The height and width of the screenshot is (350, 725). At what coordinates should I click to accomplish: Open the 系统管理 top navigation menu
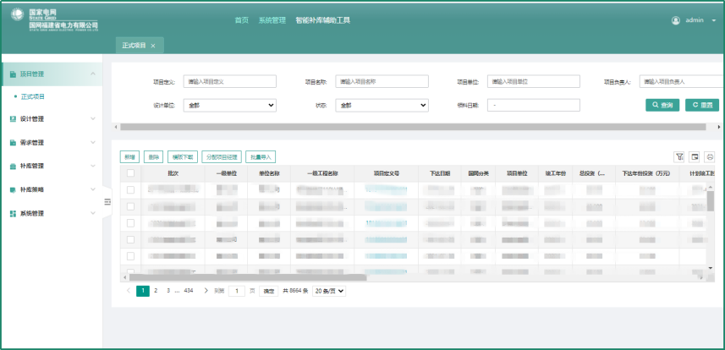pos(272,19)
